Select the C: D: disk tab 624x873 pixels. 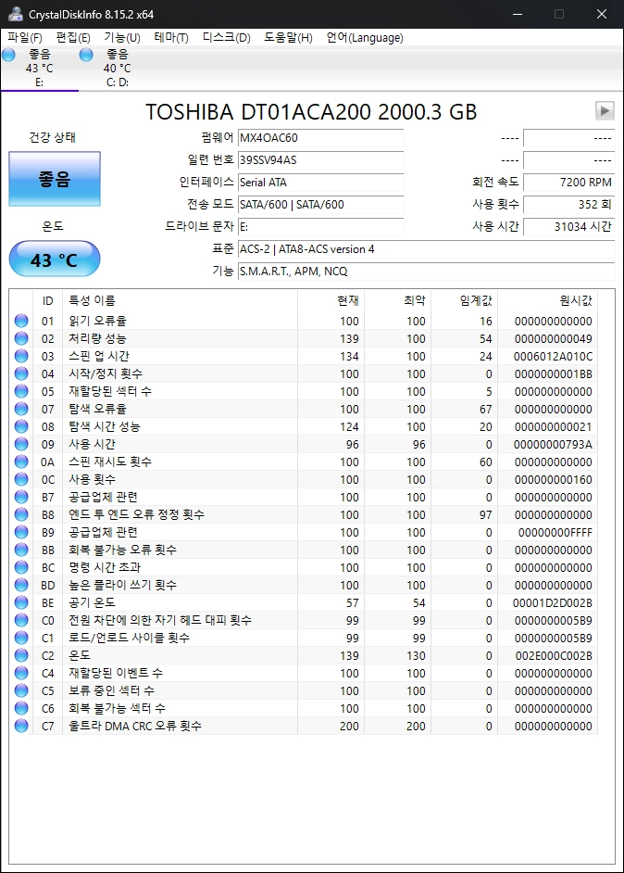pyautogui.click(x=117, y=68)
